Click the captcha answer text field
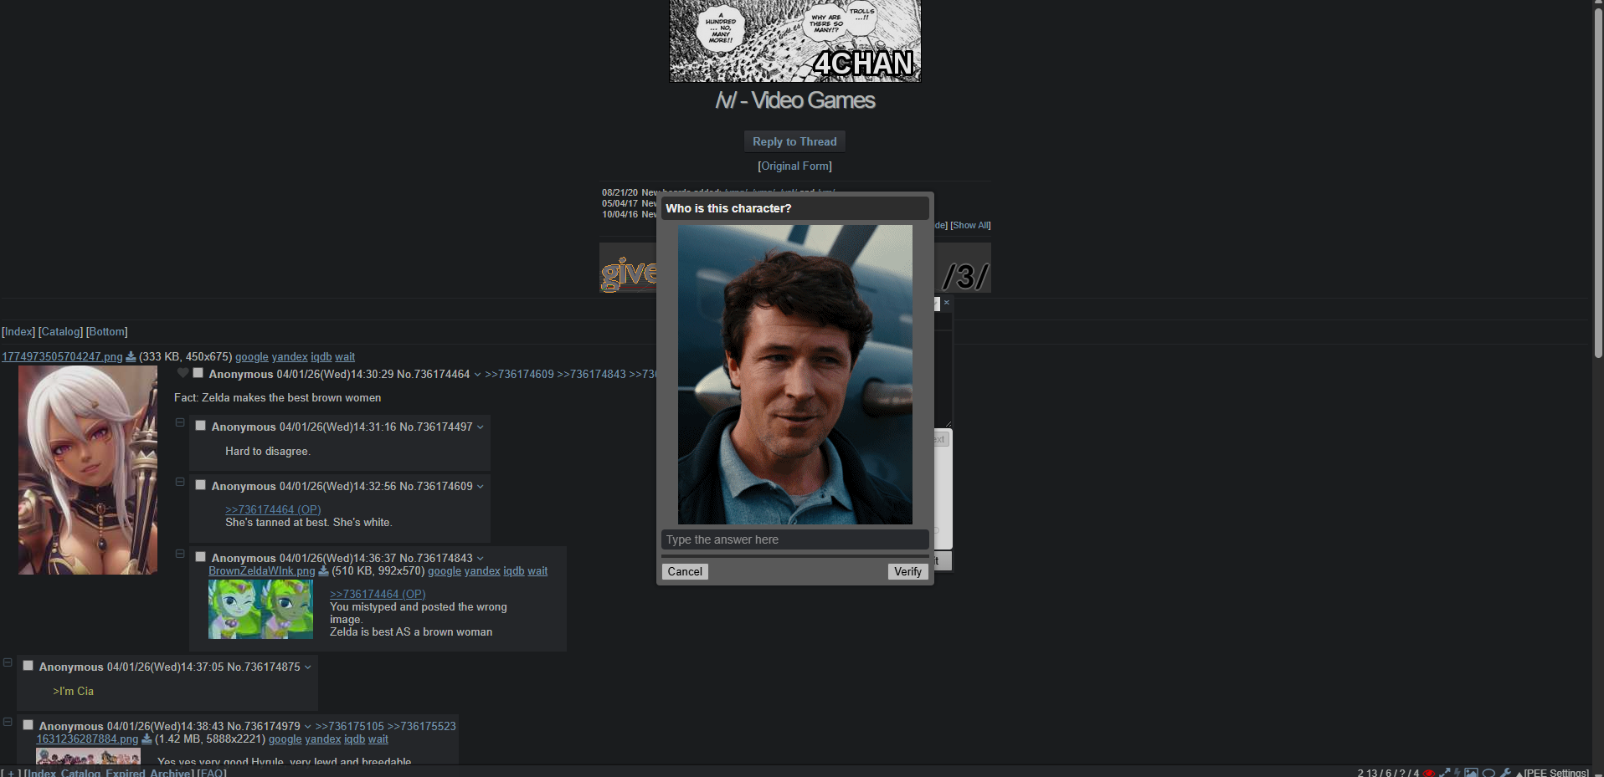The height and width of the screenshot is (777, 1604). 794,540
